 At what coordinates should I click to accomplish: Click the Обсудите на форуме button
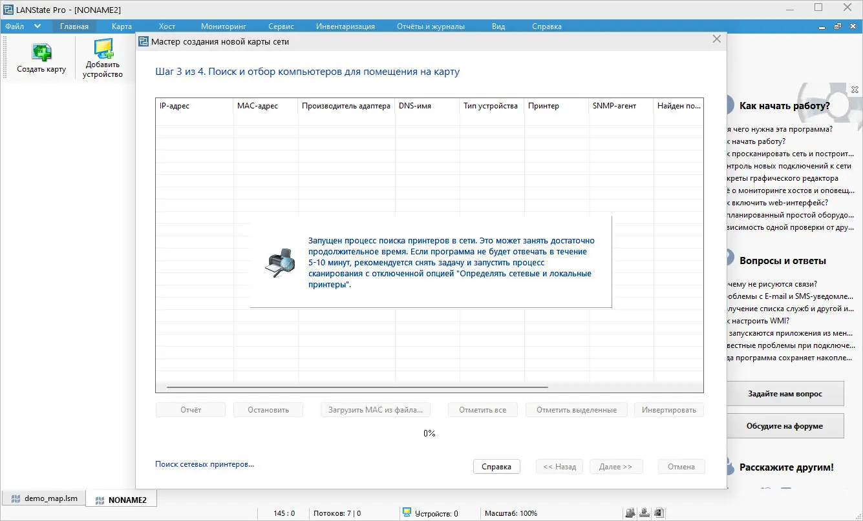coord(785,426)
